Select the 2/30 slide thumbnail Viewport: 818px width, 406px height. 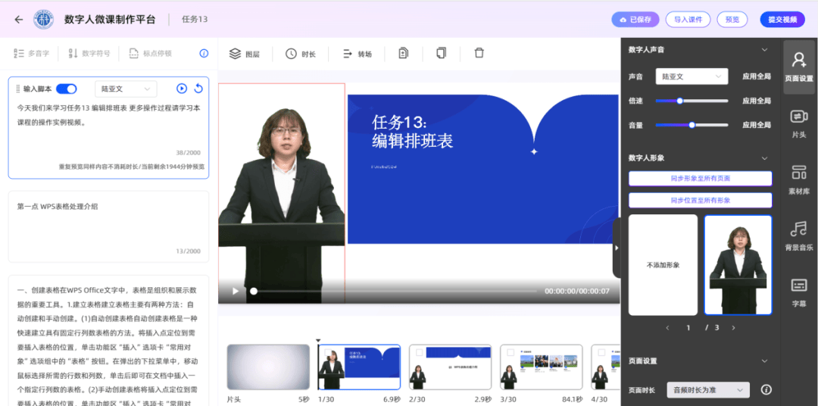pos(450,367)
